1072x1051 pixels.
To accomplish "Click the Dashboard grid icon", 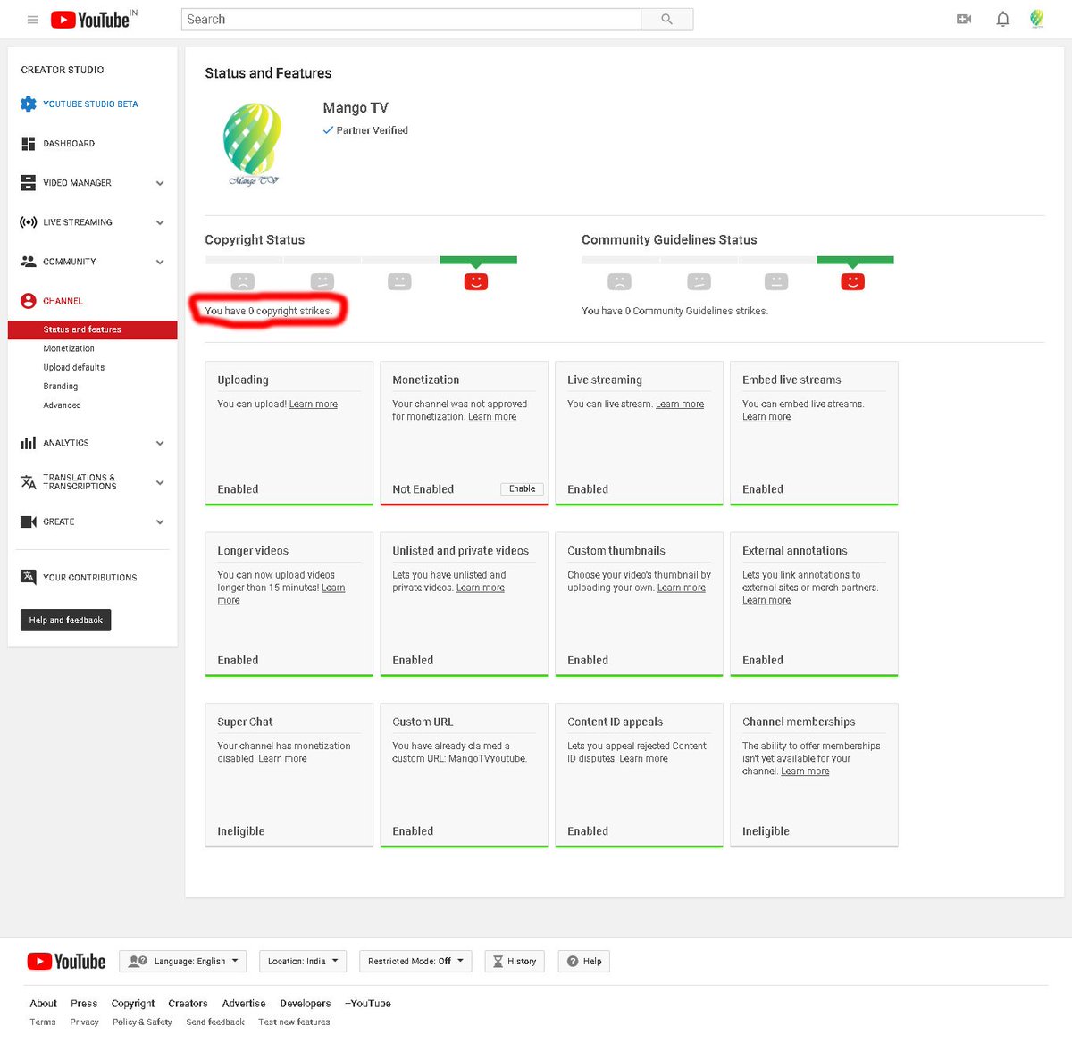I will tap(29, 143).
